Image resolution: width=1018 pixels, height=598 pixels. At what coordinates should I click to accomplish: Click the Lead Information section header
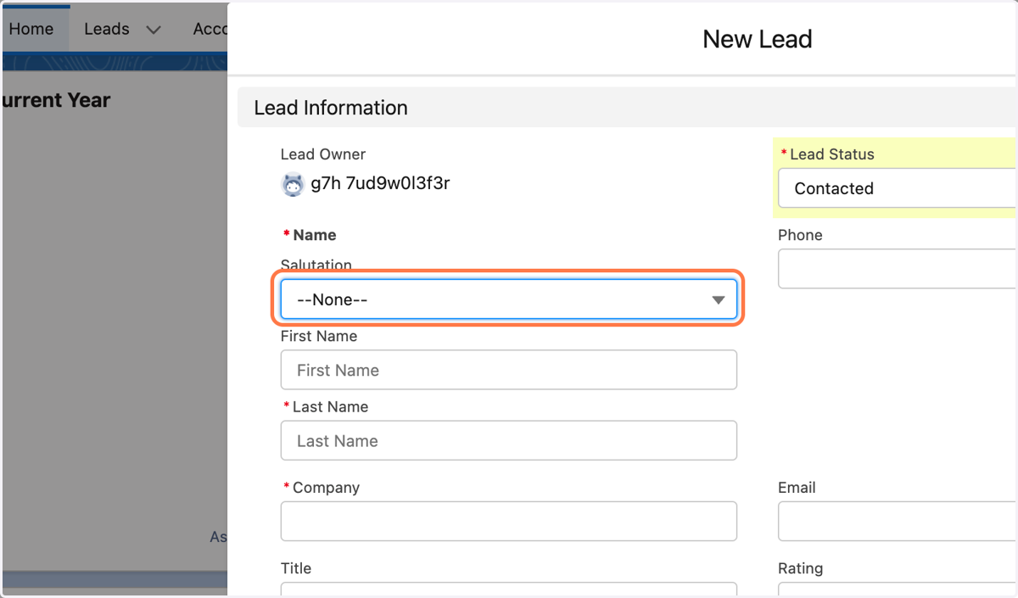pos(627,108)
